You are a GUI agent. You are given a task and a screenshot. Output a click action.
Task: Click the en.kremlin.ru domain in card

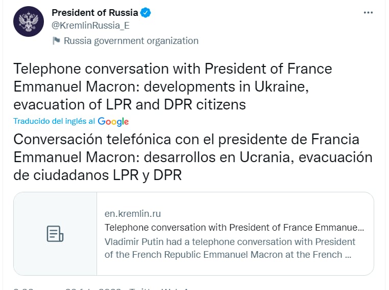coord(133,214)
